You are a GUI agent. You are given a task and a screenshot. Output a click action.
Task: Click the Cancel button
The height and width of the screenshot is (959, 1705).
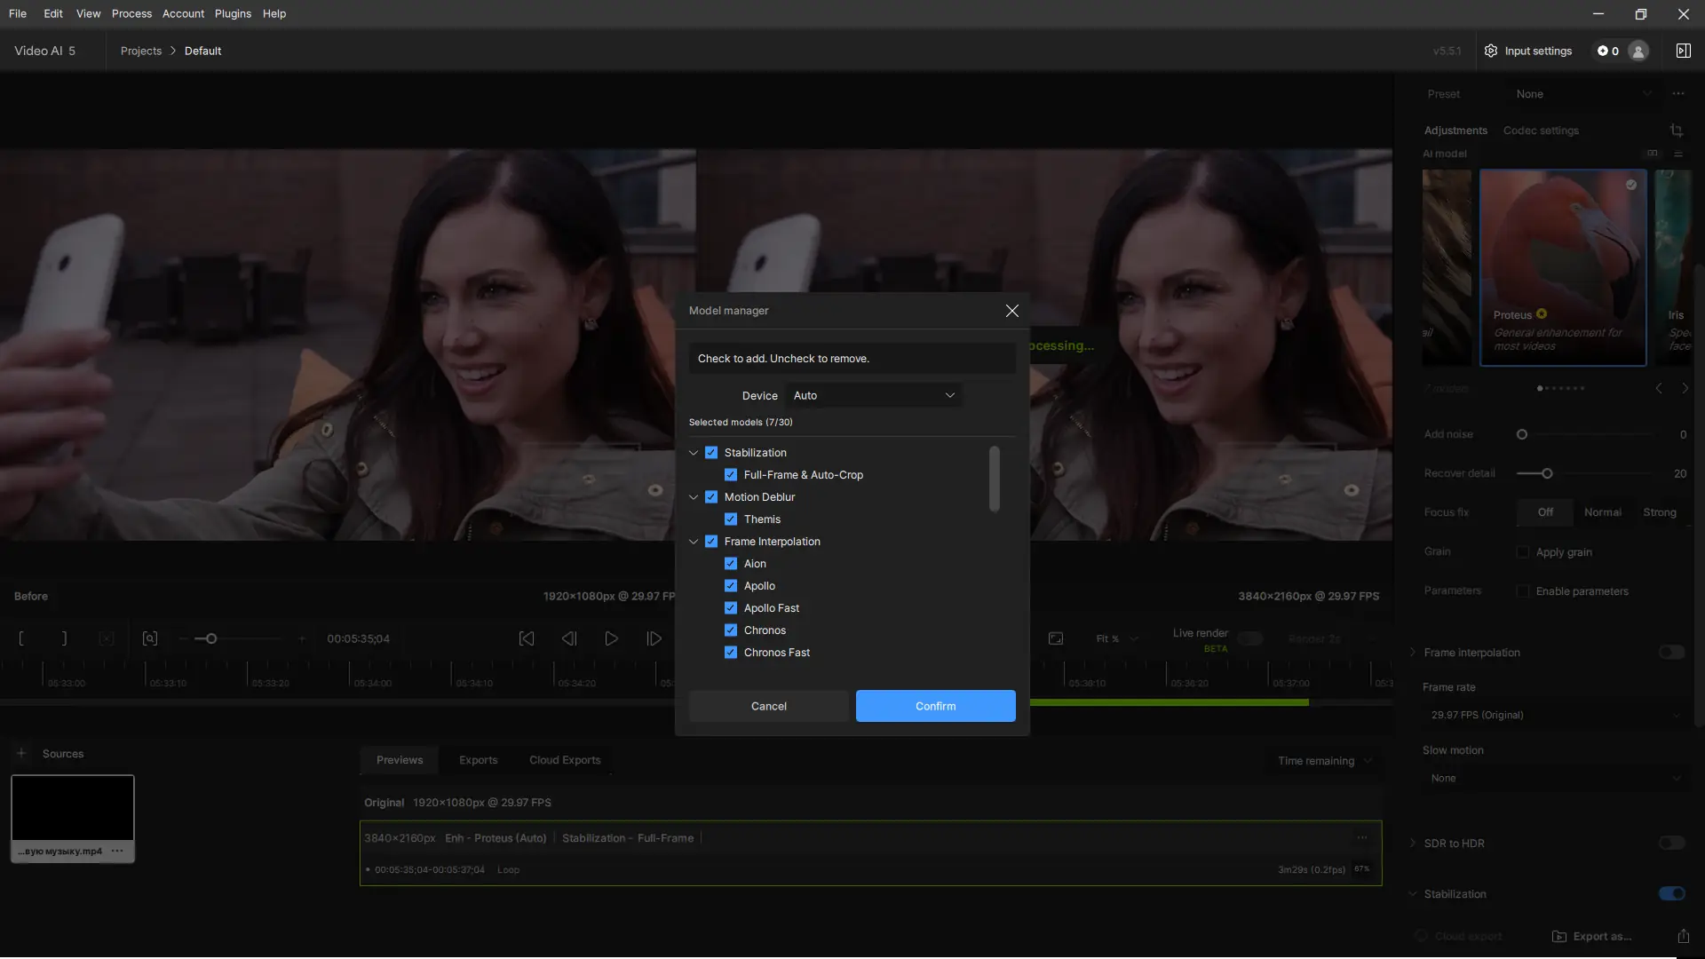coord(768,706)
